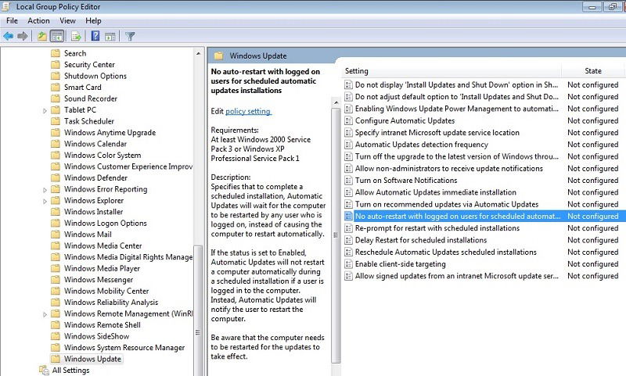
Task: Select the Windows Remote Shell folder
Action: (103, 325)
